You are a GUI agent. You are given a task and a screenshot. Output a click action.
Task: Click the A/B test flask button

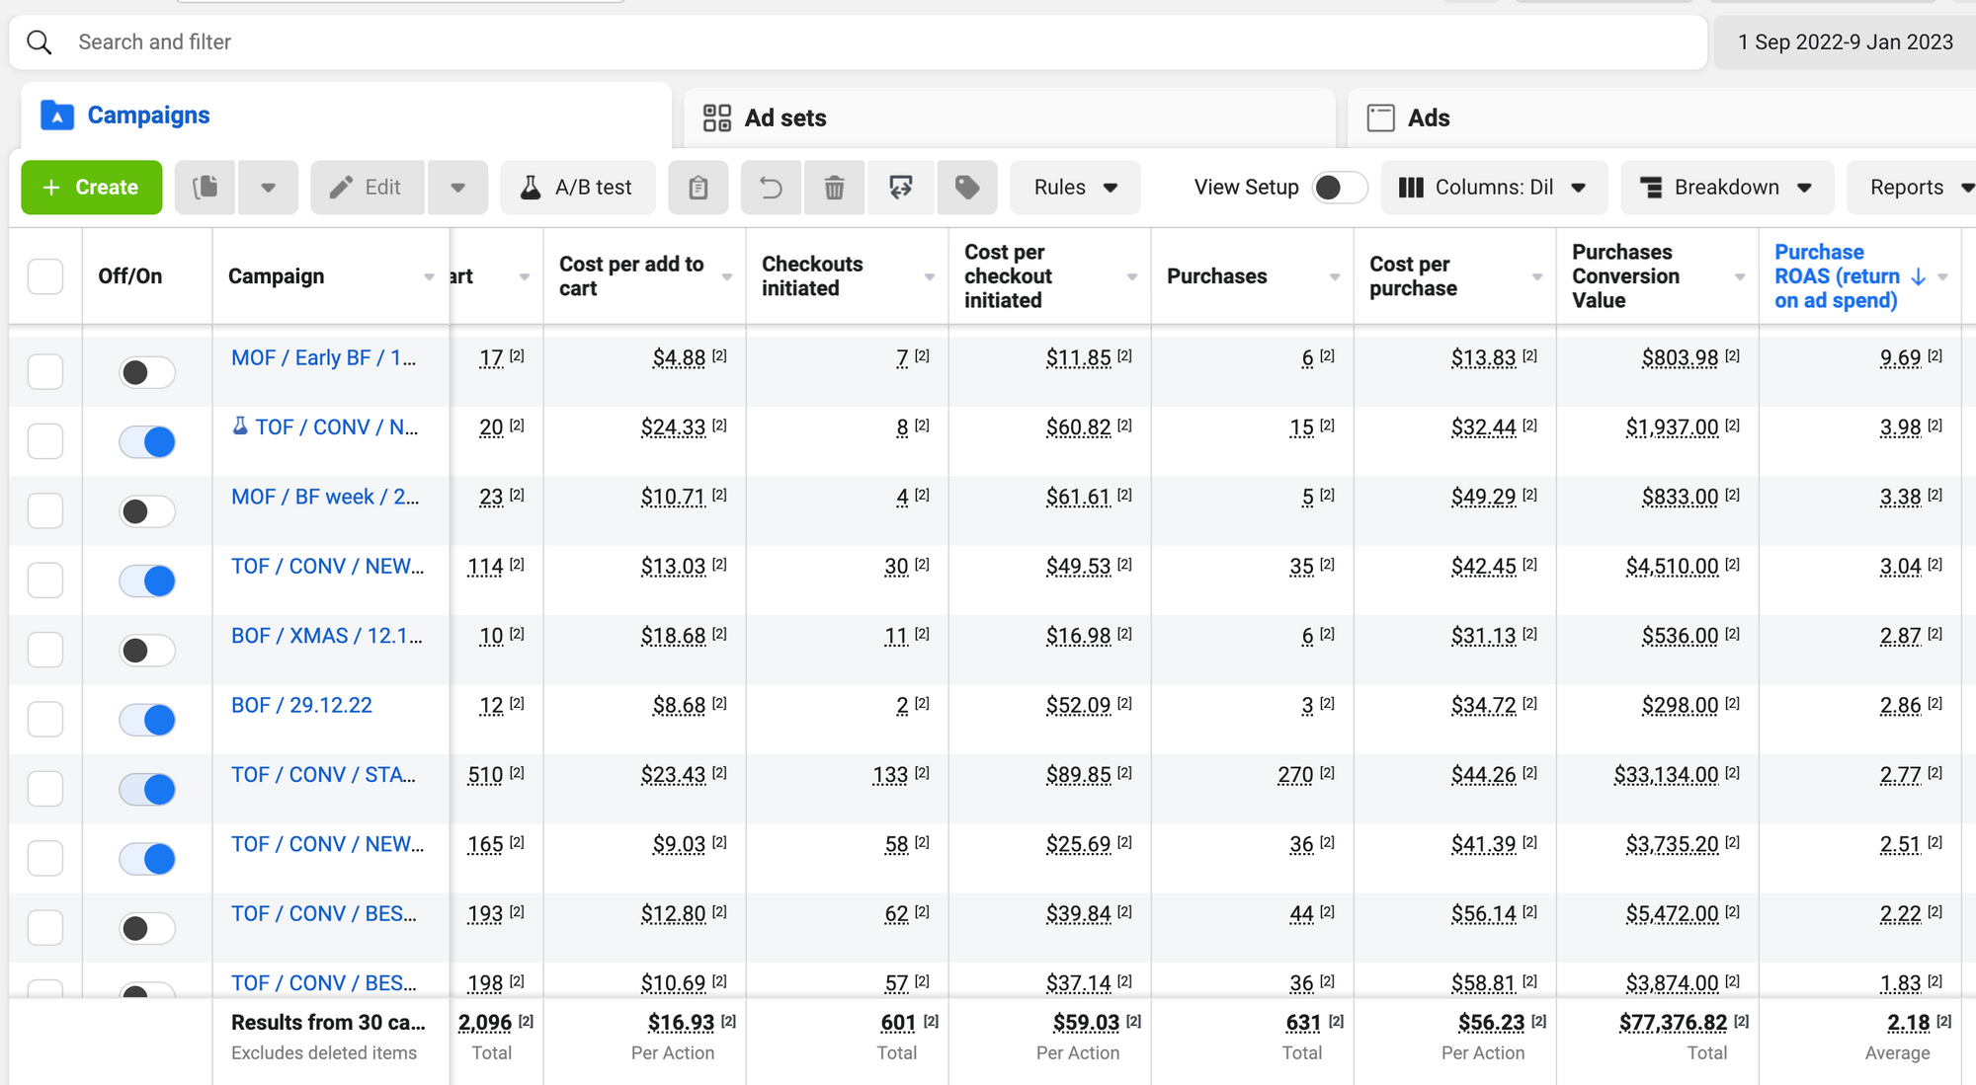(x=578, y=188)
